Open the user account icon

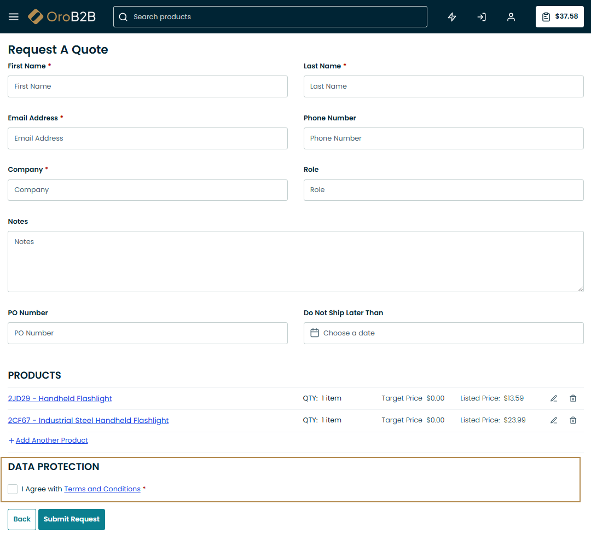click(x=511, y=17)
